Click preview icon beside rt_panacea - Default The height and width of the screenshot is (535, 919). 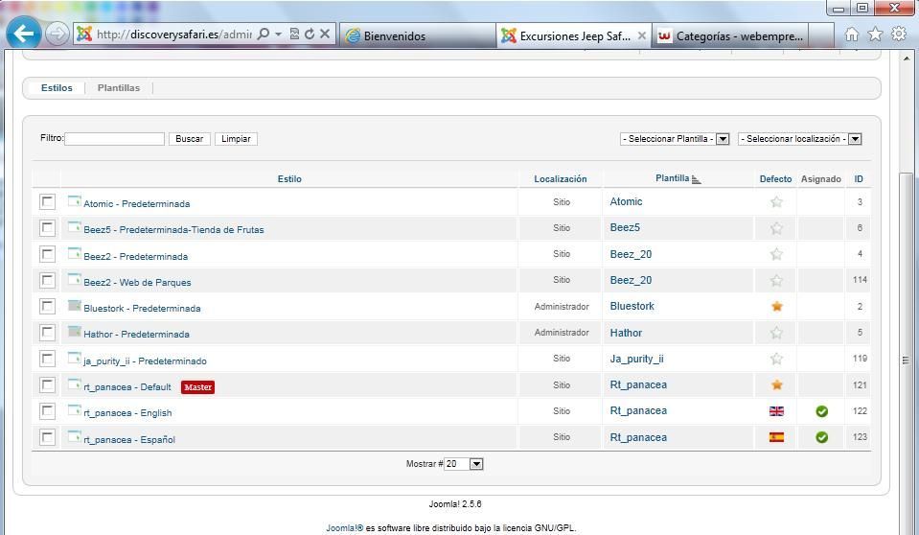[75, 384]
